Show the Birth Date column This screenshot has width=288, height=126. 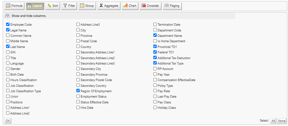(x=8, y=74)
